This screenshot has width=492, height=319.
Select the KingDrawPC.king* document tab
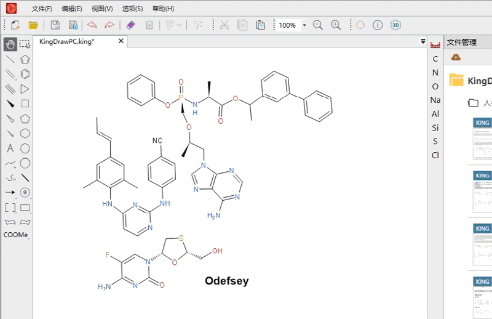(66, 41)
